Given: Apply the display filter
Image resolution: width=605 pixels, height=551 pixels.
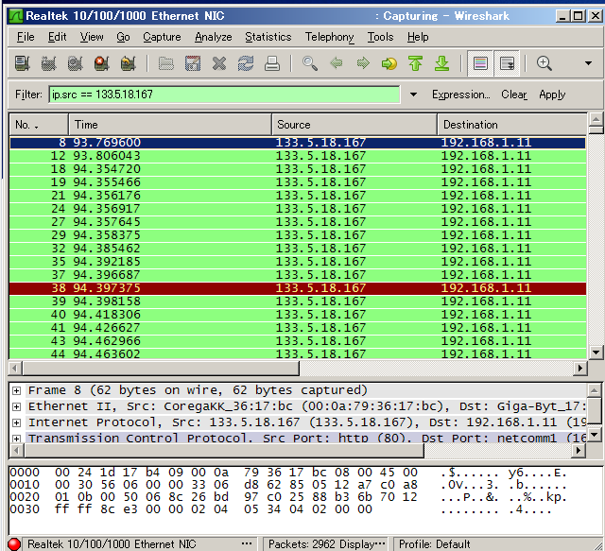Looking at the screenshot, I should (x=552, y=95).
